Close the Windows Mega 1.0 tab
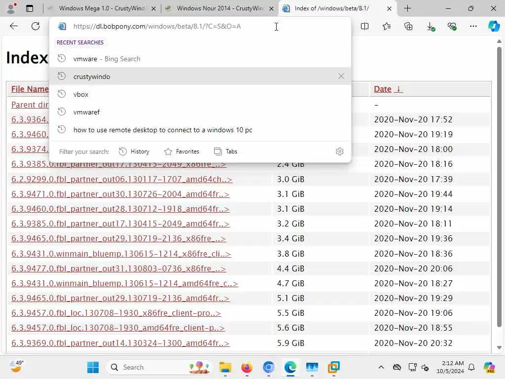This screenshot has height=379, width=505. tap(154, 9)
